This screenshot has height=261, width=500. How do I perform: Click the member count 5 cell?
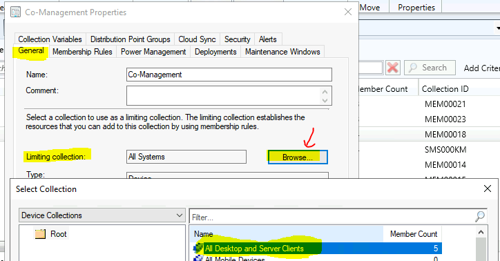coord(436,249)
